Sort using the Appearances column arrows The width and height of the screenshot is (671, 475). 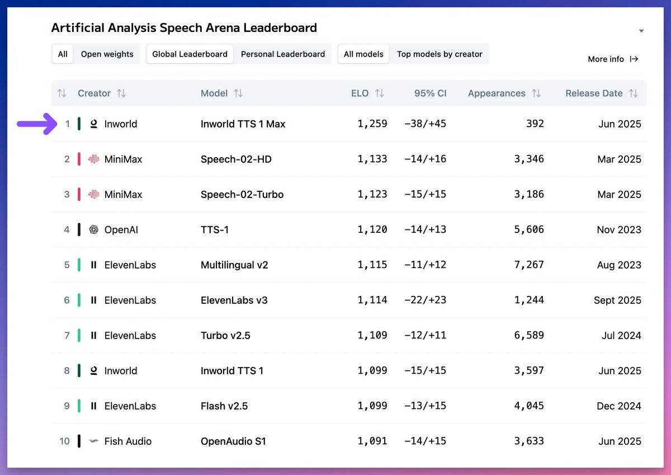tap(536, 93)
